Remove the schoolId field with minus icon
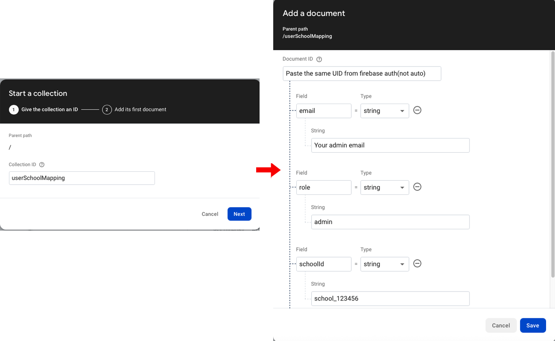The width and height of the screenshot is (555, 341). [x=418, y=264]
